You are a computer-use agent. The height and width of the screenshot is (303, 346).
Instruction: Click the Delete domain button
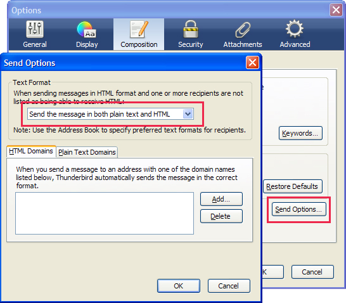coord(221,216)
